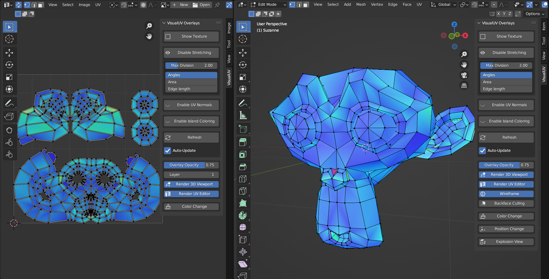Toggle proportional editing in the 3D Viewport header
The width and height of the screenshot is (549, 279).
click(494, 4)
